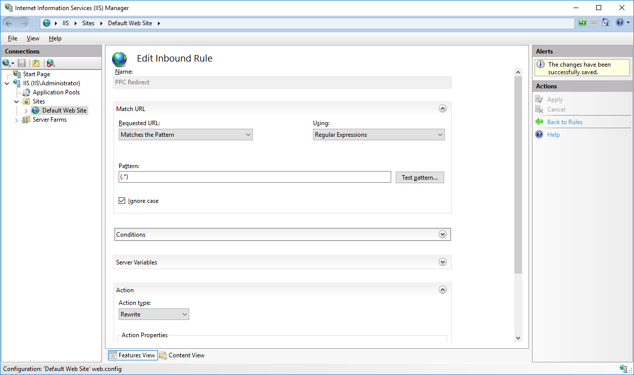Collapse the Match URL section

coord(443,109)
